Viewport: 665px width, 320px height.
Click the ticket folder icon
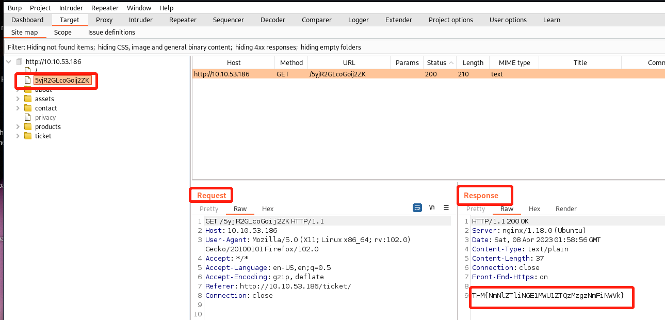[28, 136]
